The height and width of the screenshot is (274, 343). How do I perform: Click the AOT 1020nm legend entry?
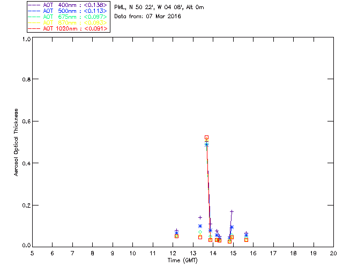point(68,28)
